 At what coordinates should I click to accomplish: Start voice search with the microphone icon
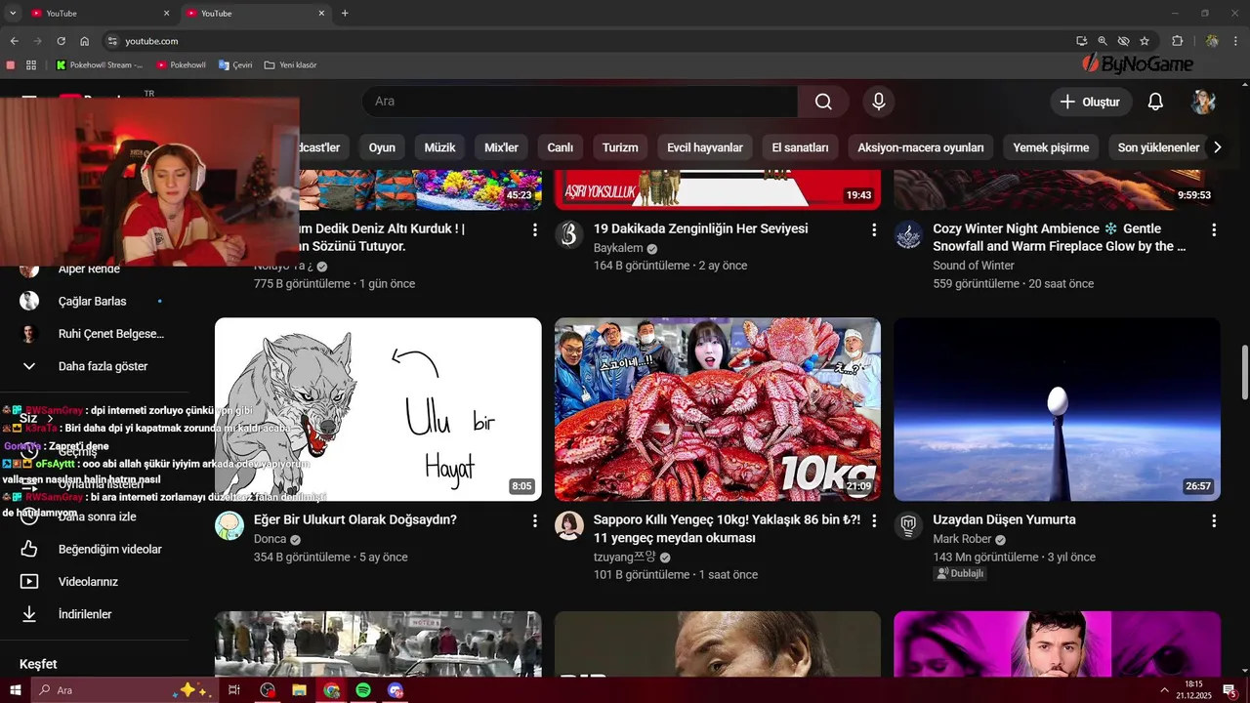click(x=879, y=102)
